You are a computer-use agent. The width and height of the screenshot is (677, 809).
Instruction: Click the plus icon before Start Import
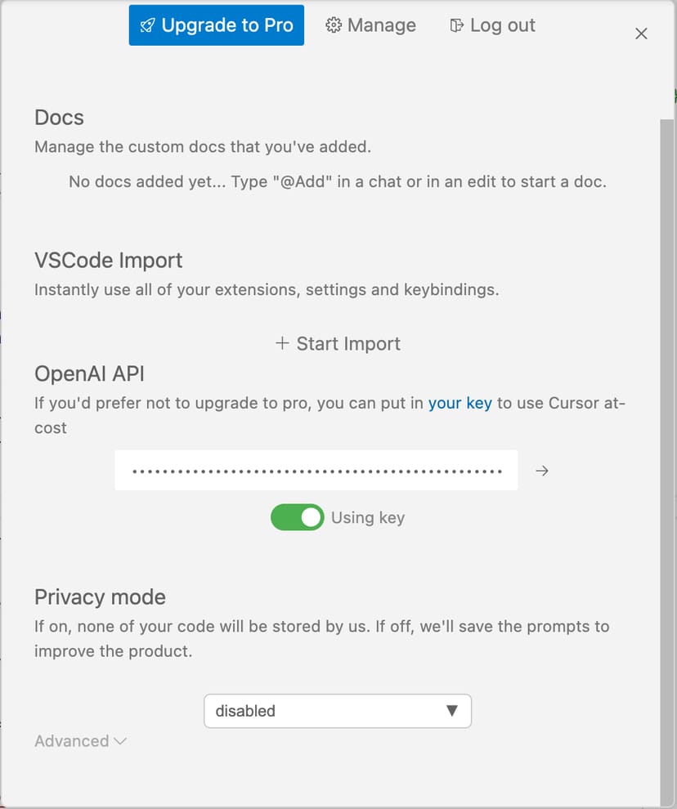point(282,343)
